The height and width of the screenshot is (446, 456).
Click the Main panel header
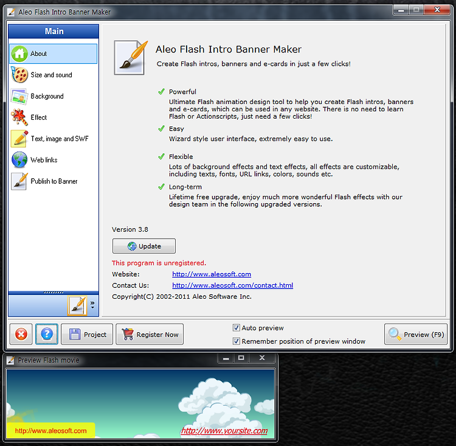pos(54,32)
